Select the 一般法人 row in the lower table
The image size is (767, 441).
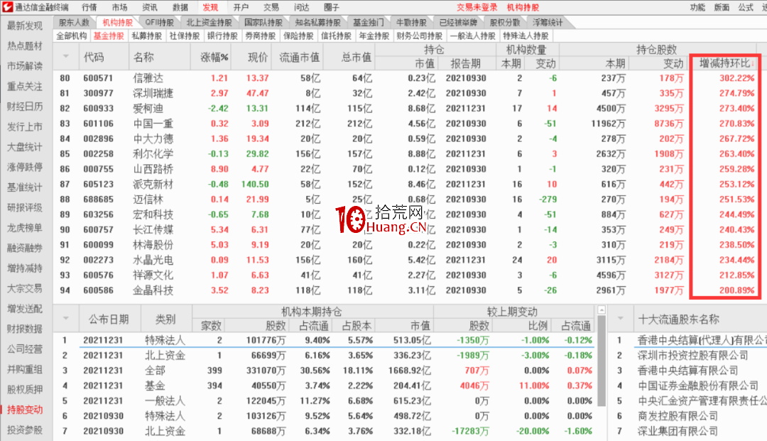pos(325,401)
